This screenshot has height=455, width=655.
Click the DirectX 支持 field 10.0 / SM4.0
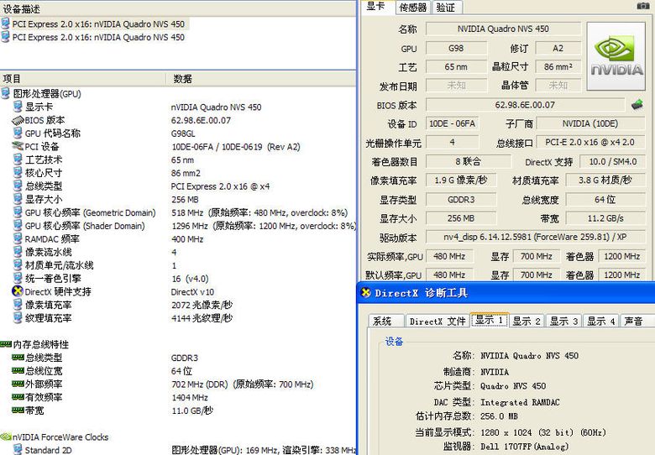[x=613, y=161]
